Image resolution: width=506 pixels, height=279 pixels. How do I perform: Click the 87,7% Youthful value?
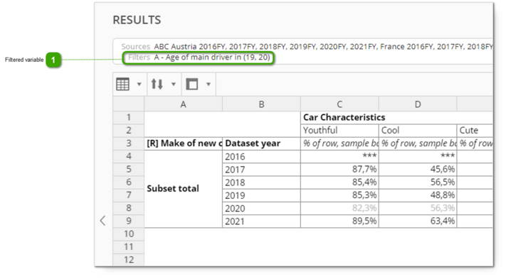click(339, 169)
